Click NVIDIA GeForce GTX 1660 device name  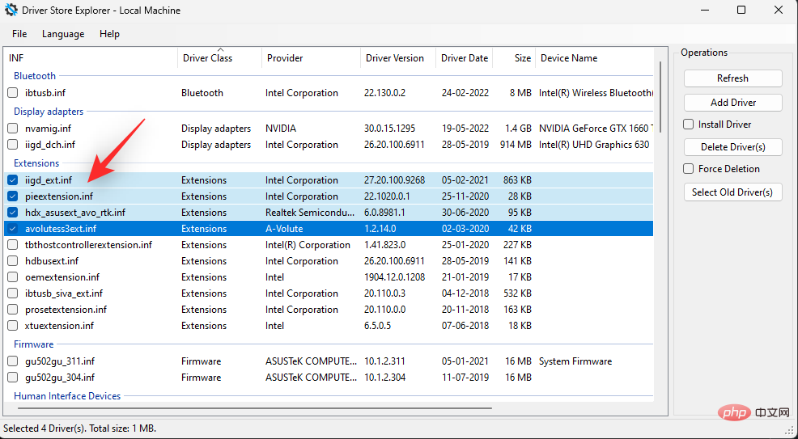click(x=596, y=129)
